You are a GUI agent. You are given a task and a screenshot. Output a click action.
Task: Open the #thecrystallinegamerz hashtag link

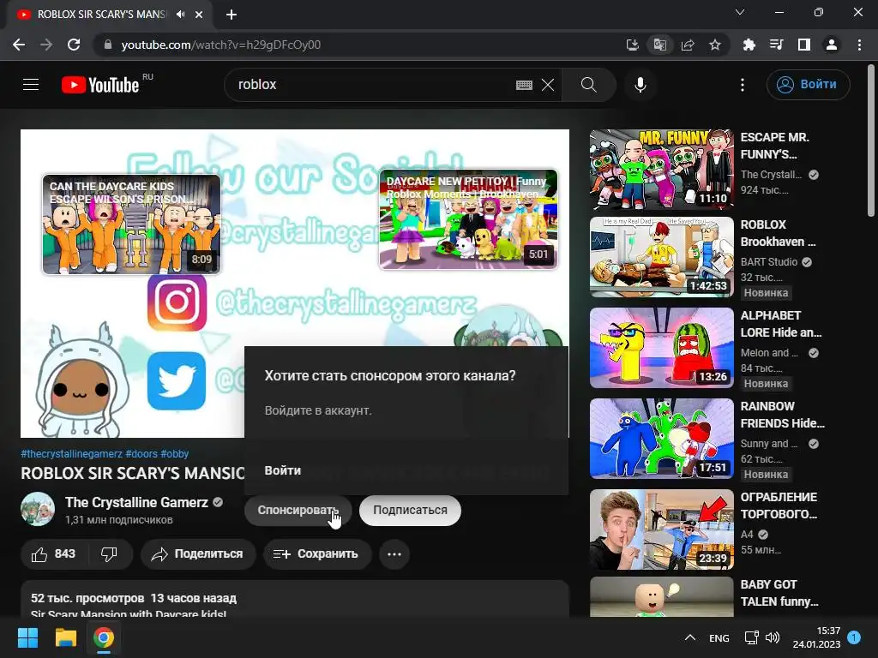72,454
